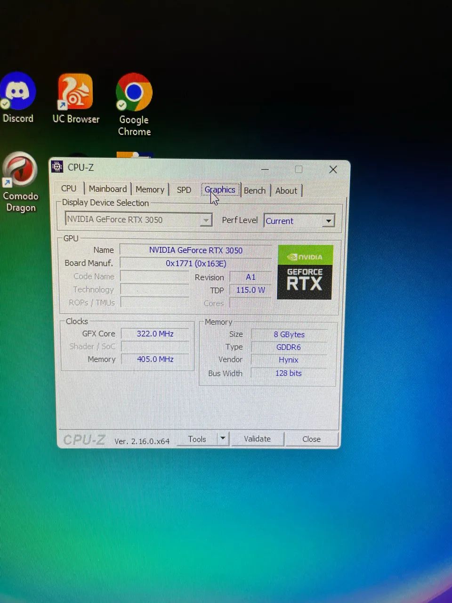
Task: Click the empty Code Name field
Action: tap(155, 277)
